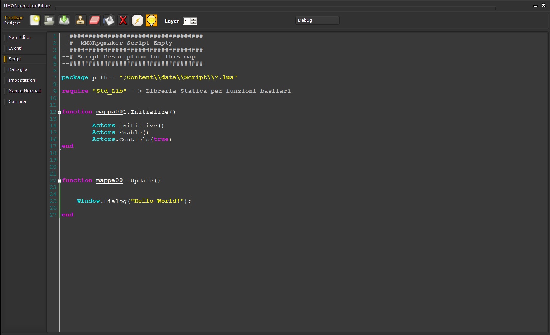Image resolution: width=550 pixels, height=335 pixels.
Task: Click the Actors.Enable() line
Action: (120, 132)
